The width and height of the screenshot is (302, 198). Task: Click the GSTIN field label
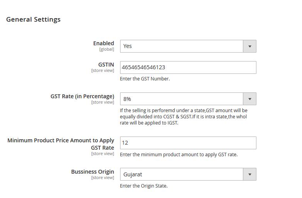[x=106, y=65]
